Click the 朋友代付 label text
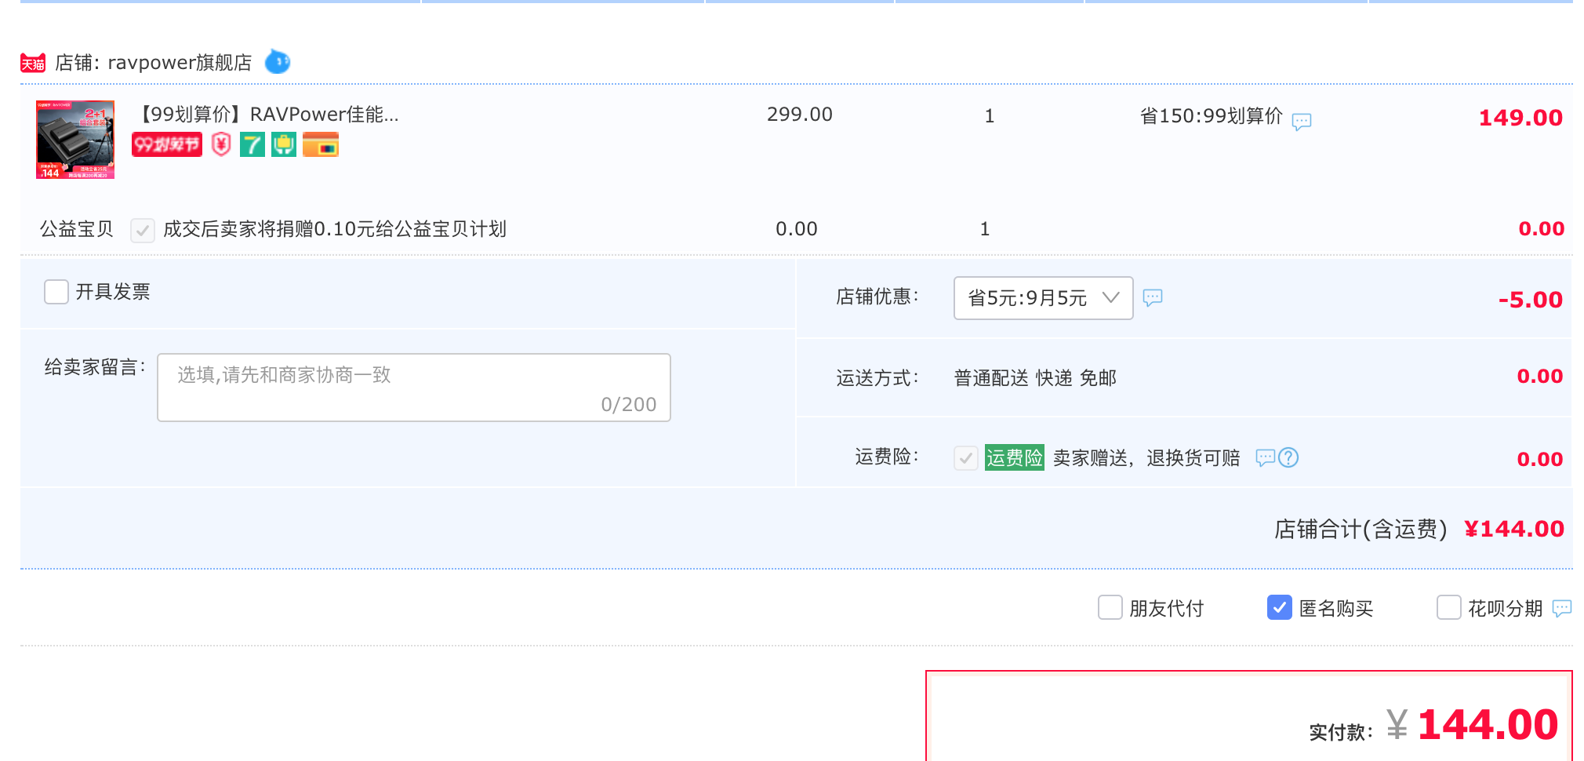 point(1167,608)
